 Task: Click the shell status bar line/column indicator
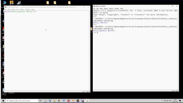(x=175, y=91)
